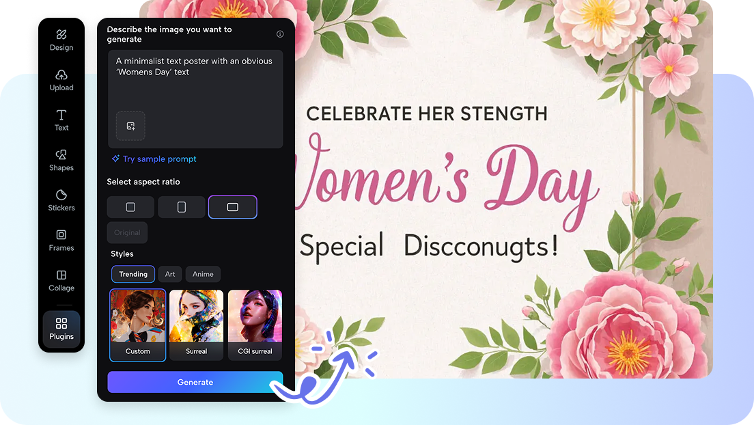754x425 pixels.
Task: Select the portrait aspect ratio option
Action: coord(181,207)
